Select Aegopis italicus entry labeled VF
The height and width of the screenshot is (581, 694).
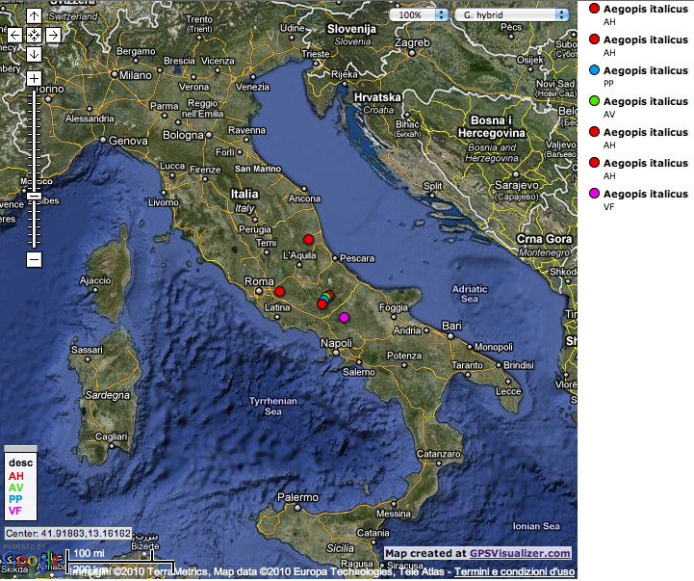pyautogui.click(x=645, y=194)
